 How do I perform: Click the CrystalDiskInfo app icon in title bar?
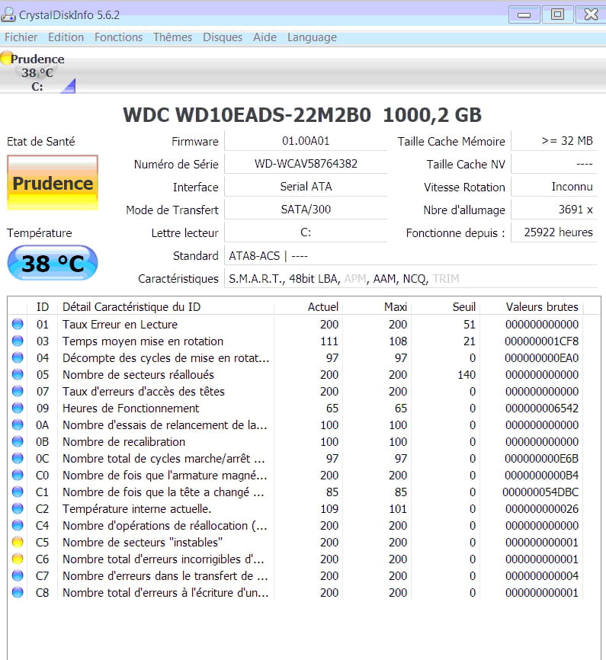[9, 14]
